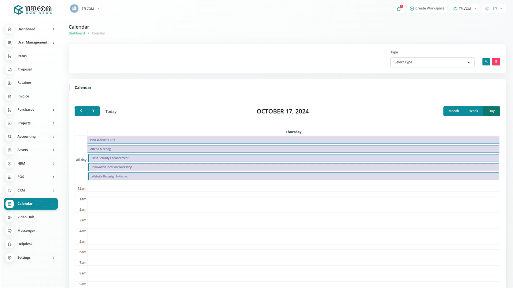Switch to Week view
This screenshot has width=513, height=288.
[473, 111]
